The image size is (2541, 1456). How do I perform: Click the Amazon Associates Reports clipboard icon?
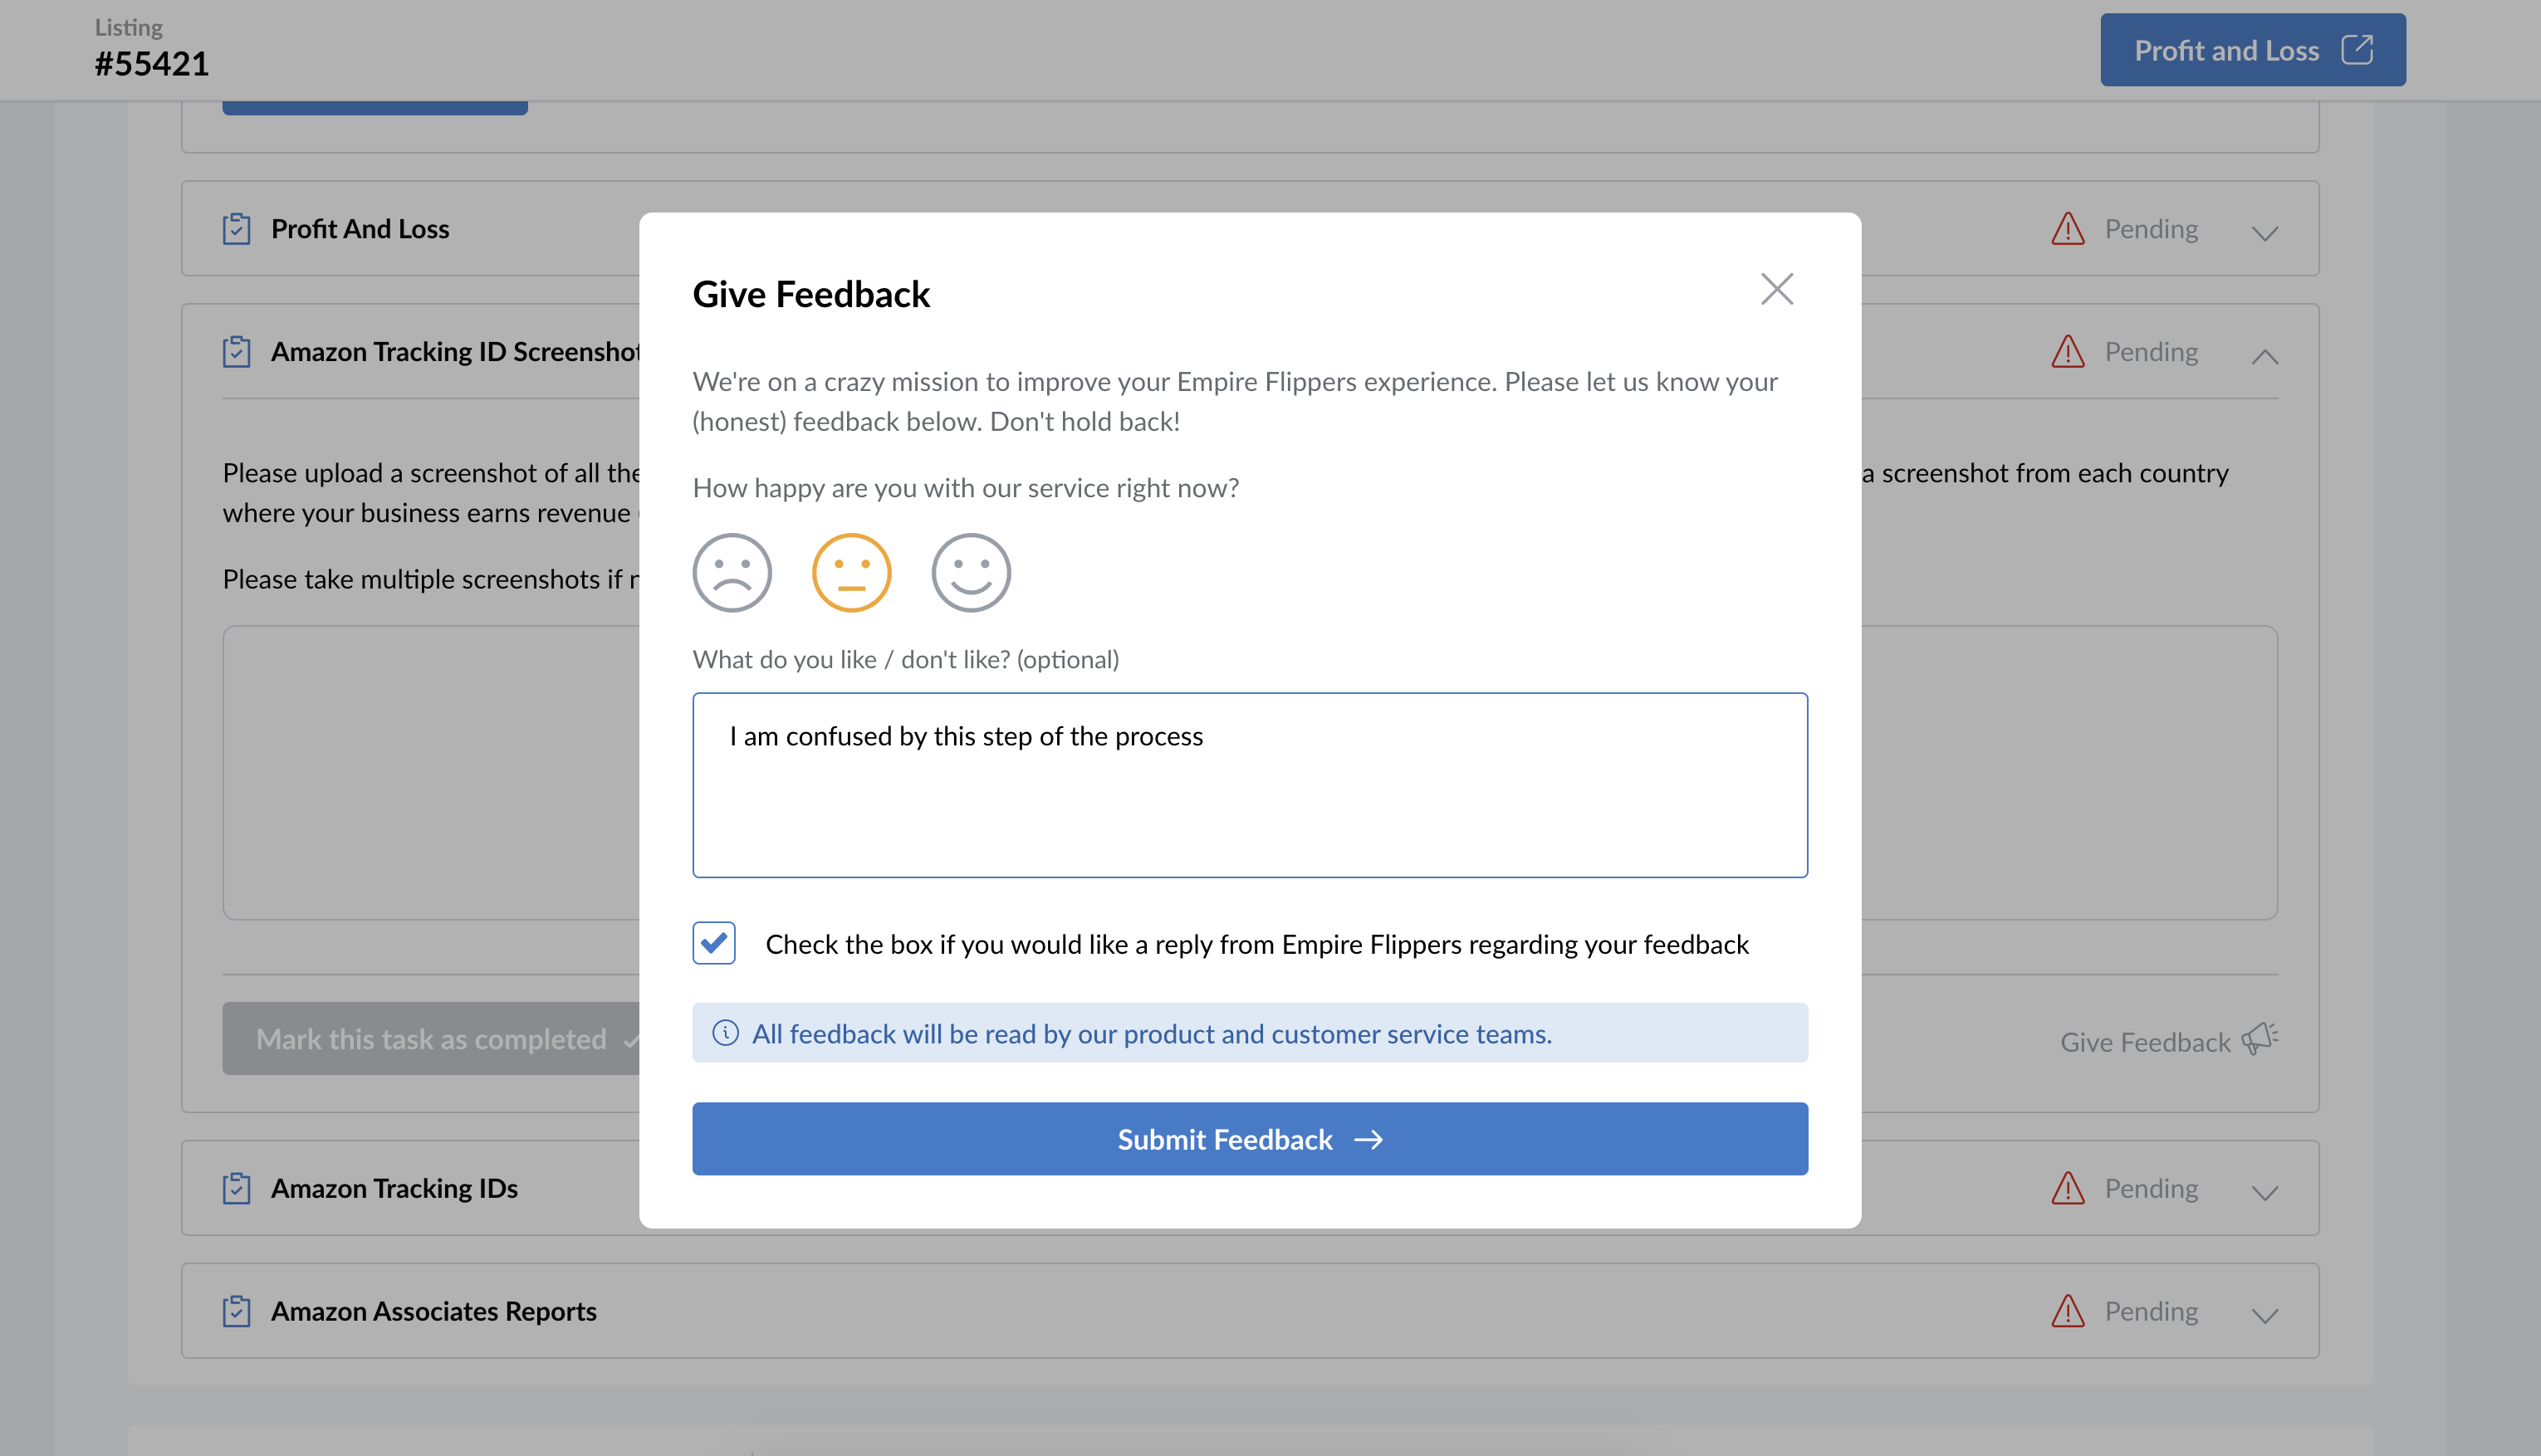coord(236,1310)
